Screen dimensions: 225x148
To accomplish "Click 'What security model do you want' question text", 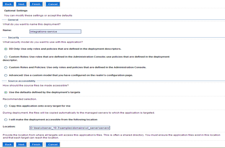I will pyautogui.click(x=43, y=42).
